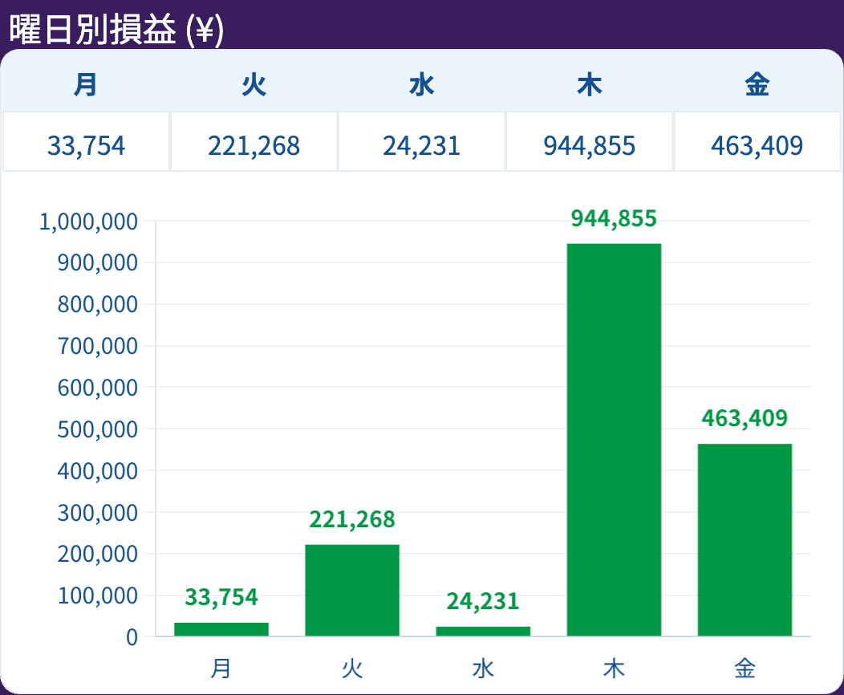Click the 金 x-axis label under chart
Viewport: 844px width, 695px height.
tap(745, 669)
